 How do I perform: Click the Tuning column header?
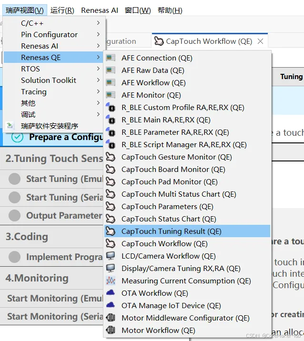coord(292,77)
